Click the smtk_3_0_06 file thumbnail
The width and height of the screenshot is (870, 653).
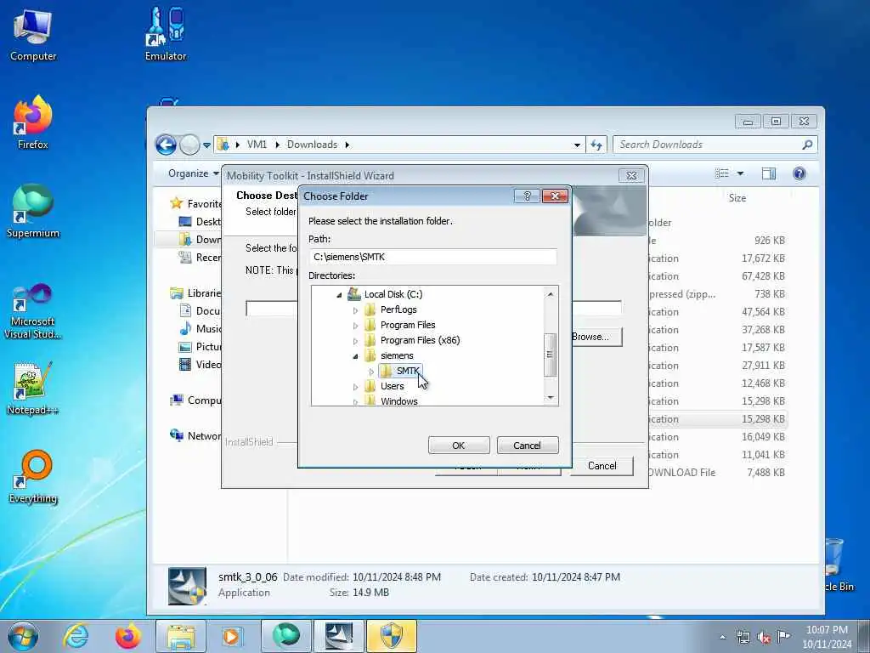pyautogui.click(x=187, y=585)
